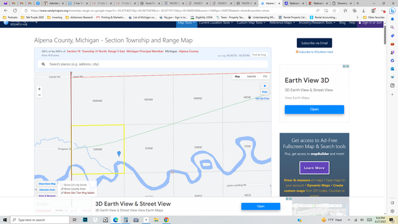Open File Explorer from the taskbar
This screenshot has width=398, height=224.
pos(156,220)
